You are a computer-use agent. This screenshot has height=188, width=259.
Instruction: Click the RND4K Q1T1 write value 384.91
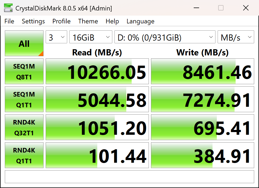pyautogui.click(x=203, y=155)
